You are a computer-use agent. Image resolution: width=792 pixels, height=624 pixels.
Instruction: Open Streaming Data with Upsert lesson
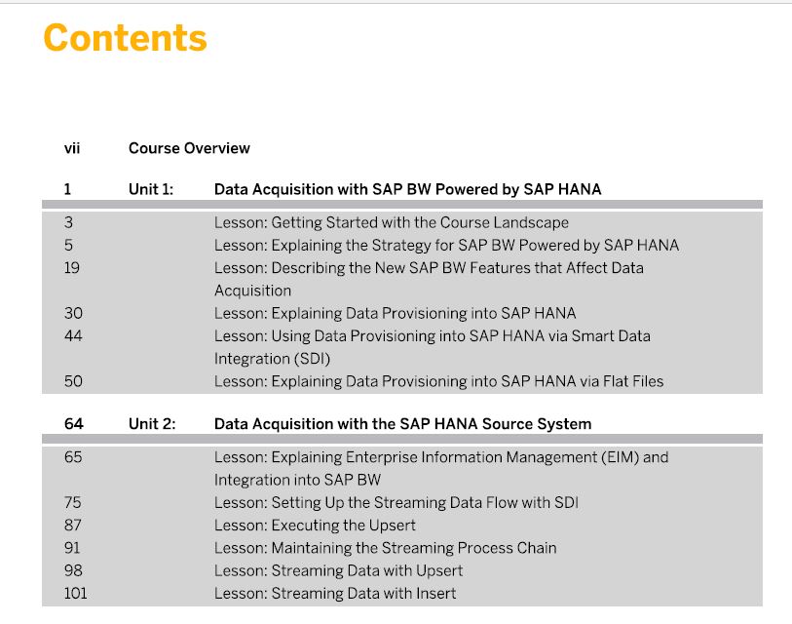338,570
